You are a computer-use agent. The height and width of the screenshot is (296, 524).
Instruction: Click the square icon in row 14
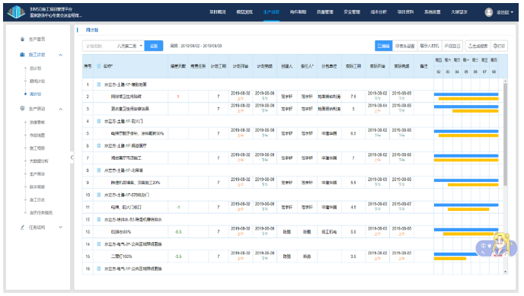coord(99,244)
